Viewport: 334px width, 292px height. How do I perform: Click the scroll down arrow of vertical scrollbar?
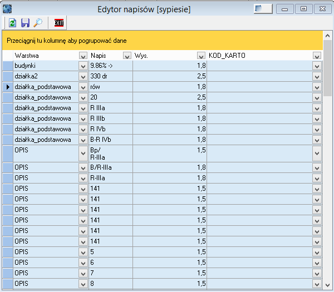(328, 285)
